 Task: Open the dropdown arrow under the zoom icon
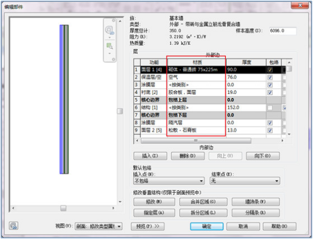click(109, 53)
